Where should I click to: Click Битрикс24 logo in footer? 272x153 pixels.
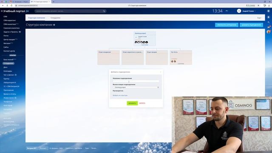32,148
